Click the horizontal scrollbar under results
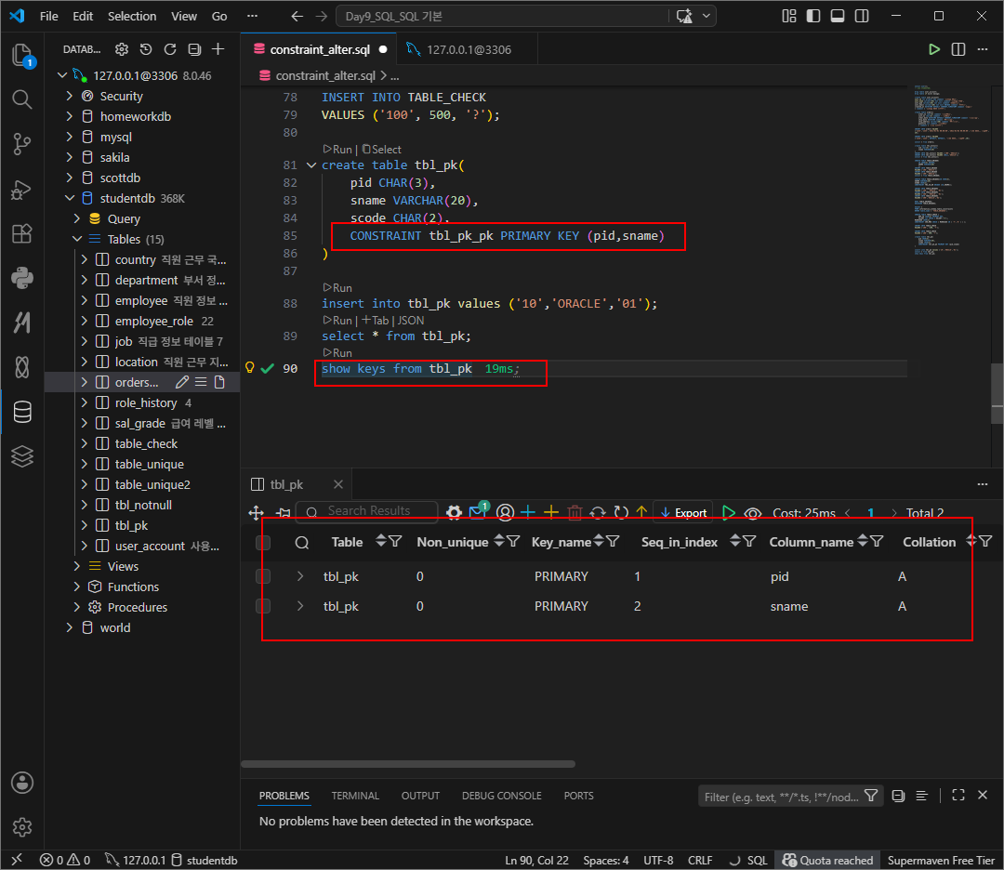The width and height of the screenshot is (1004, 870). click(408, 764)
